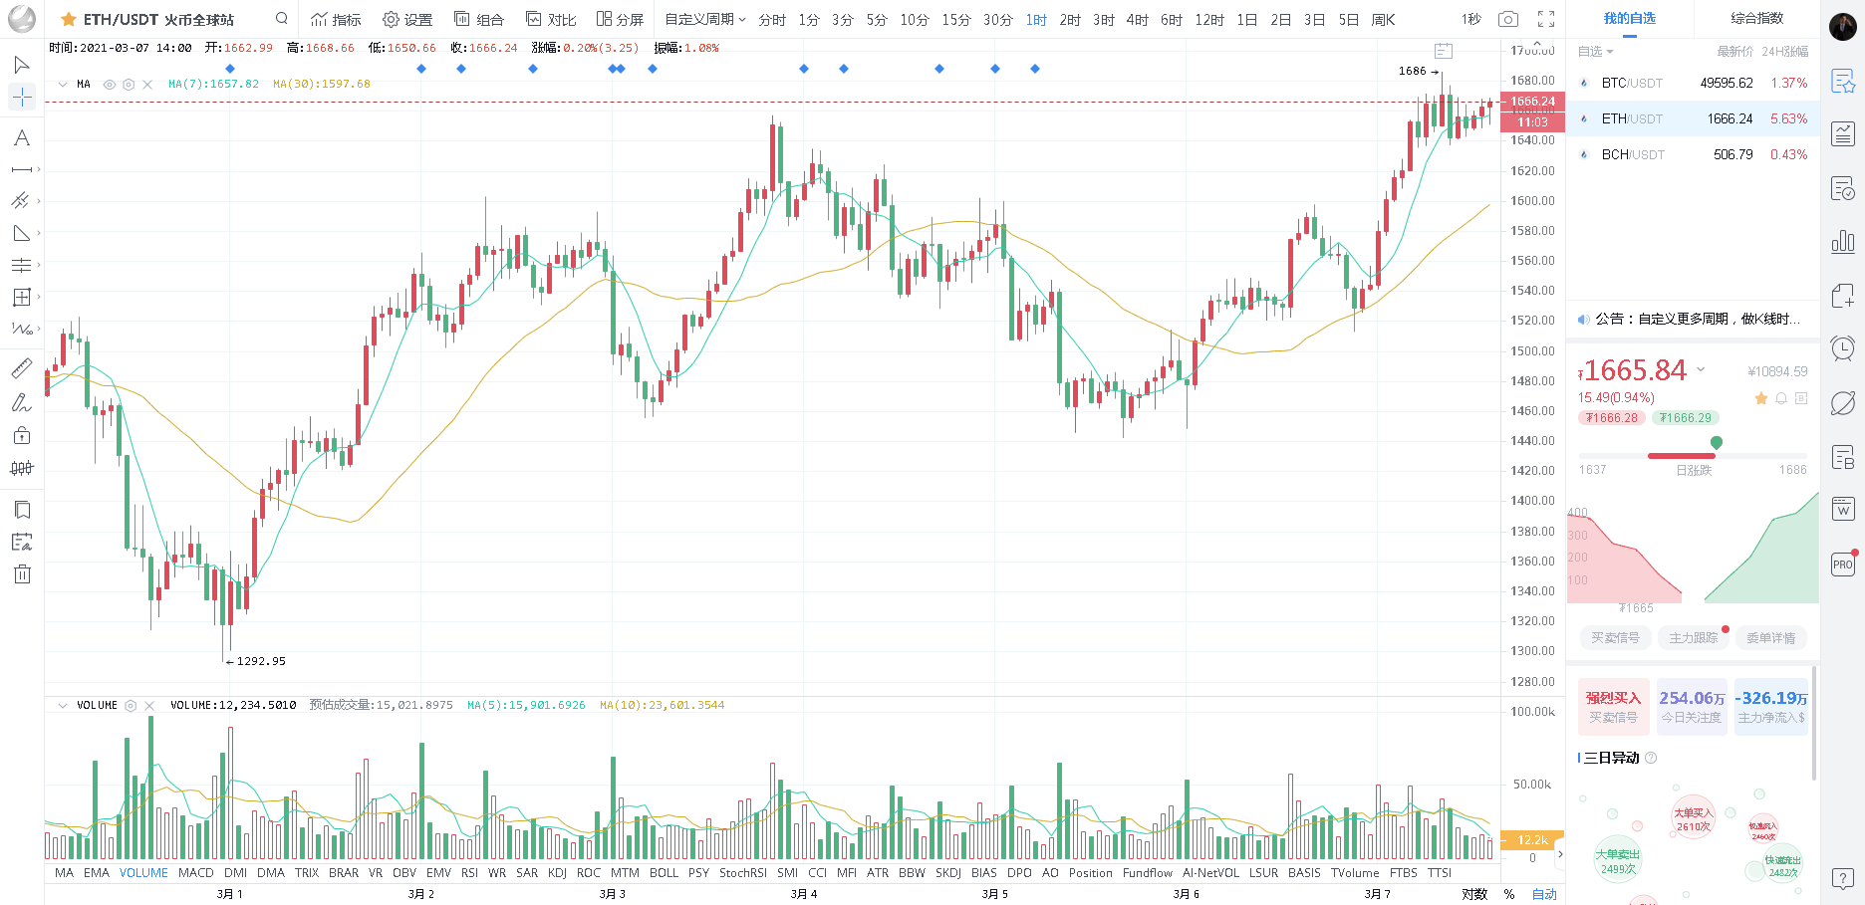Open the 组合 combination view
This screenshot has height=905, width=1865.
tap(479, 19)
